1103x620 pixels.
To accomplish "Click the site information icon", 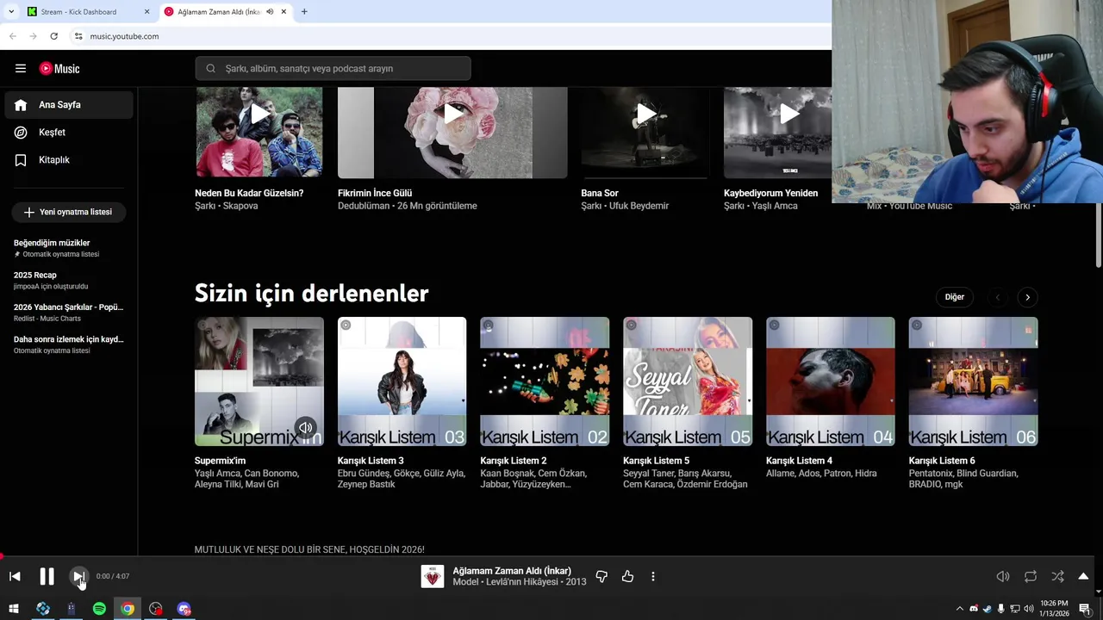I will 78,36.
